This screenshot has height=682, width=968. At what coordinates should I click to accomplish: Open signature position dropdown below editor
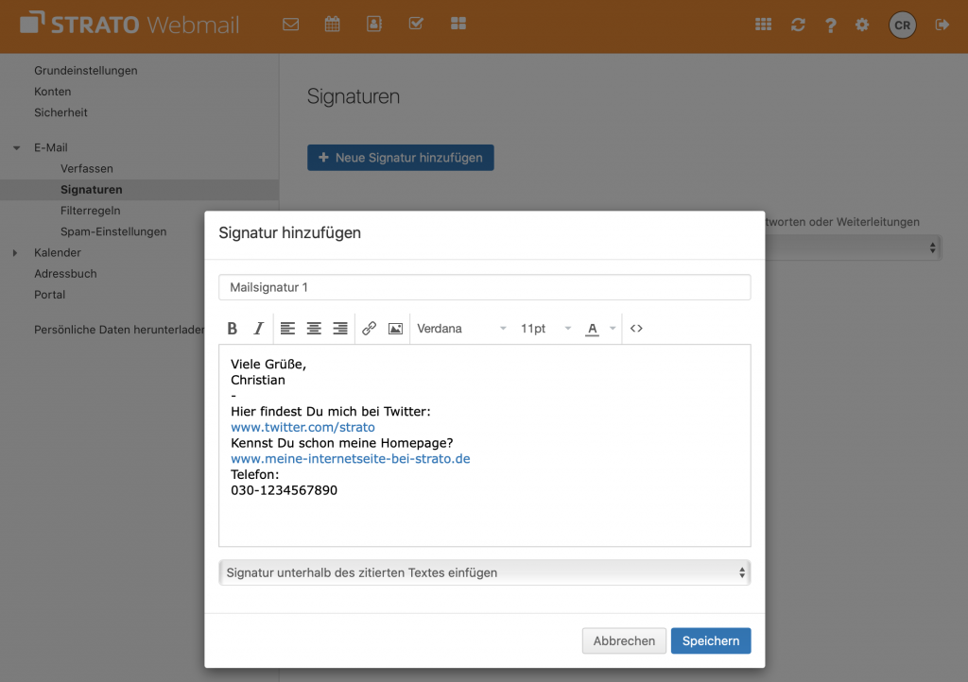tap(485, 572)
